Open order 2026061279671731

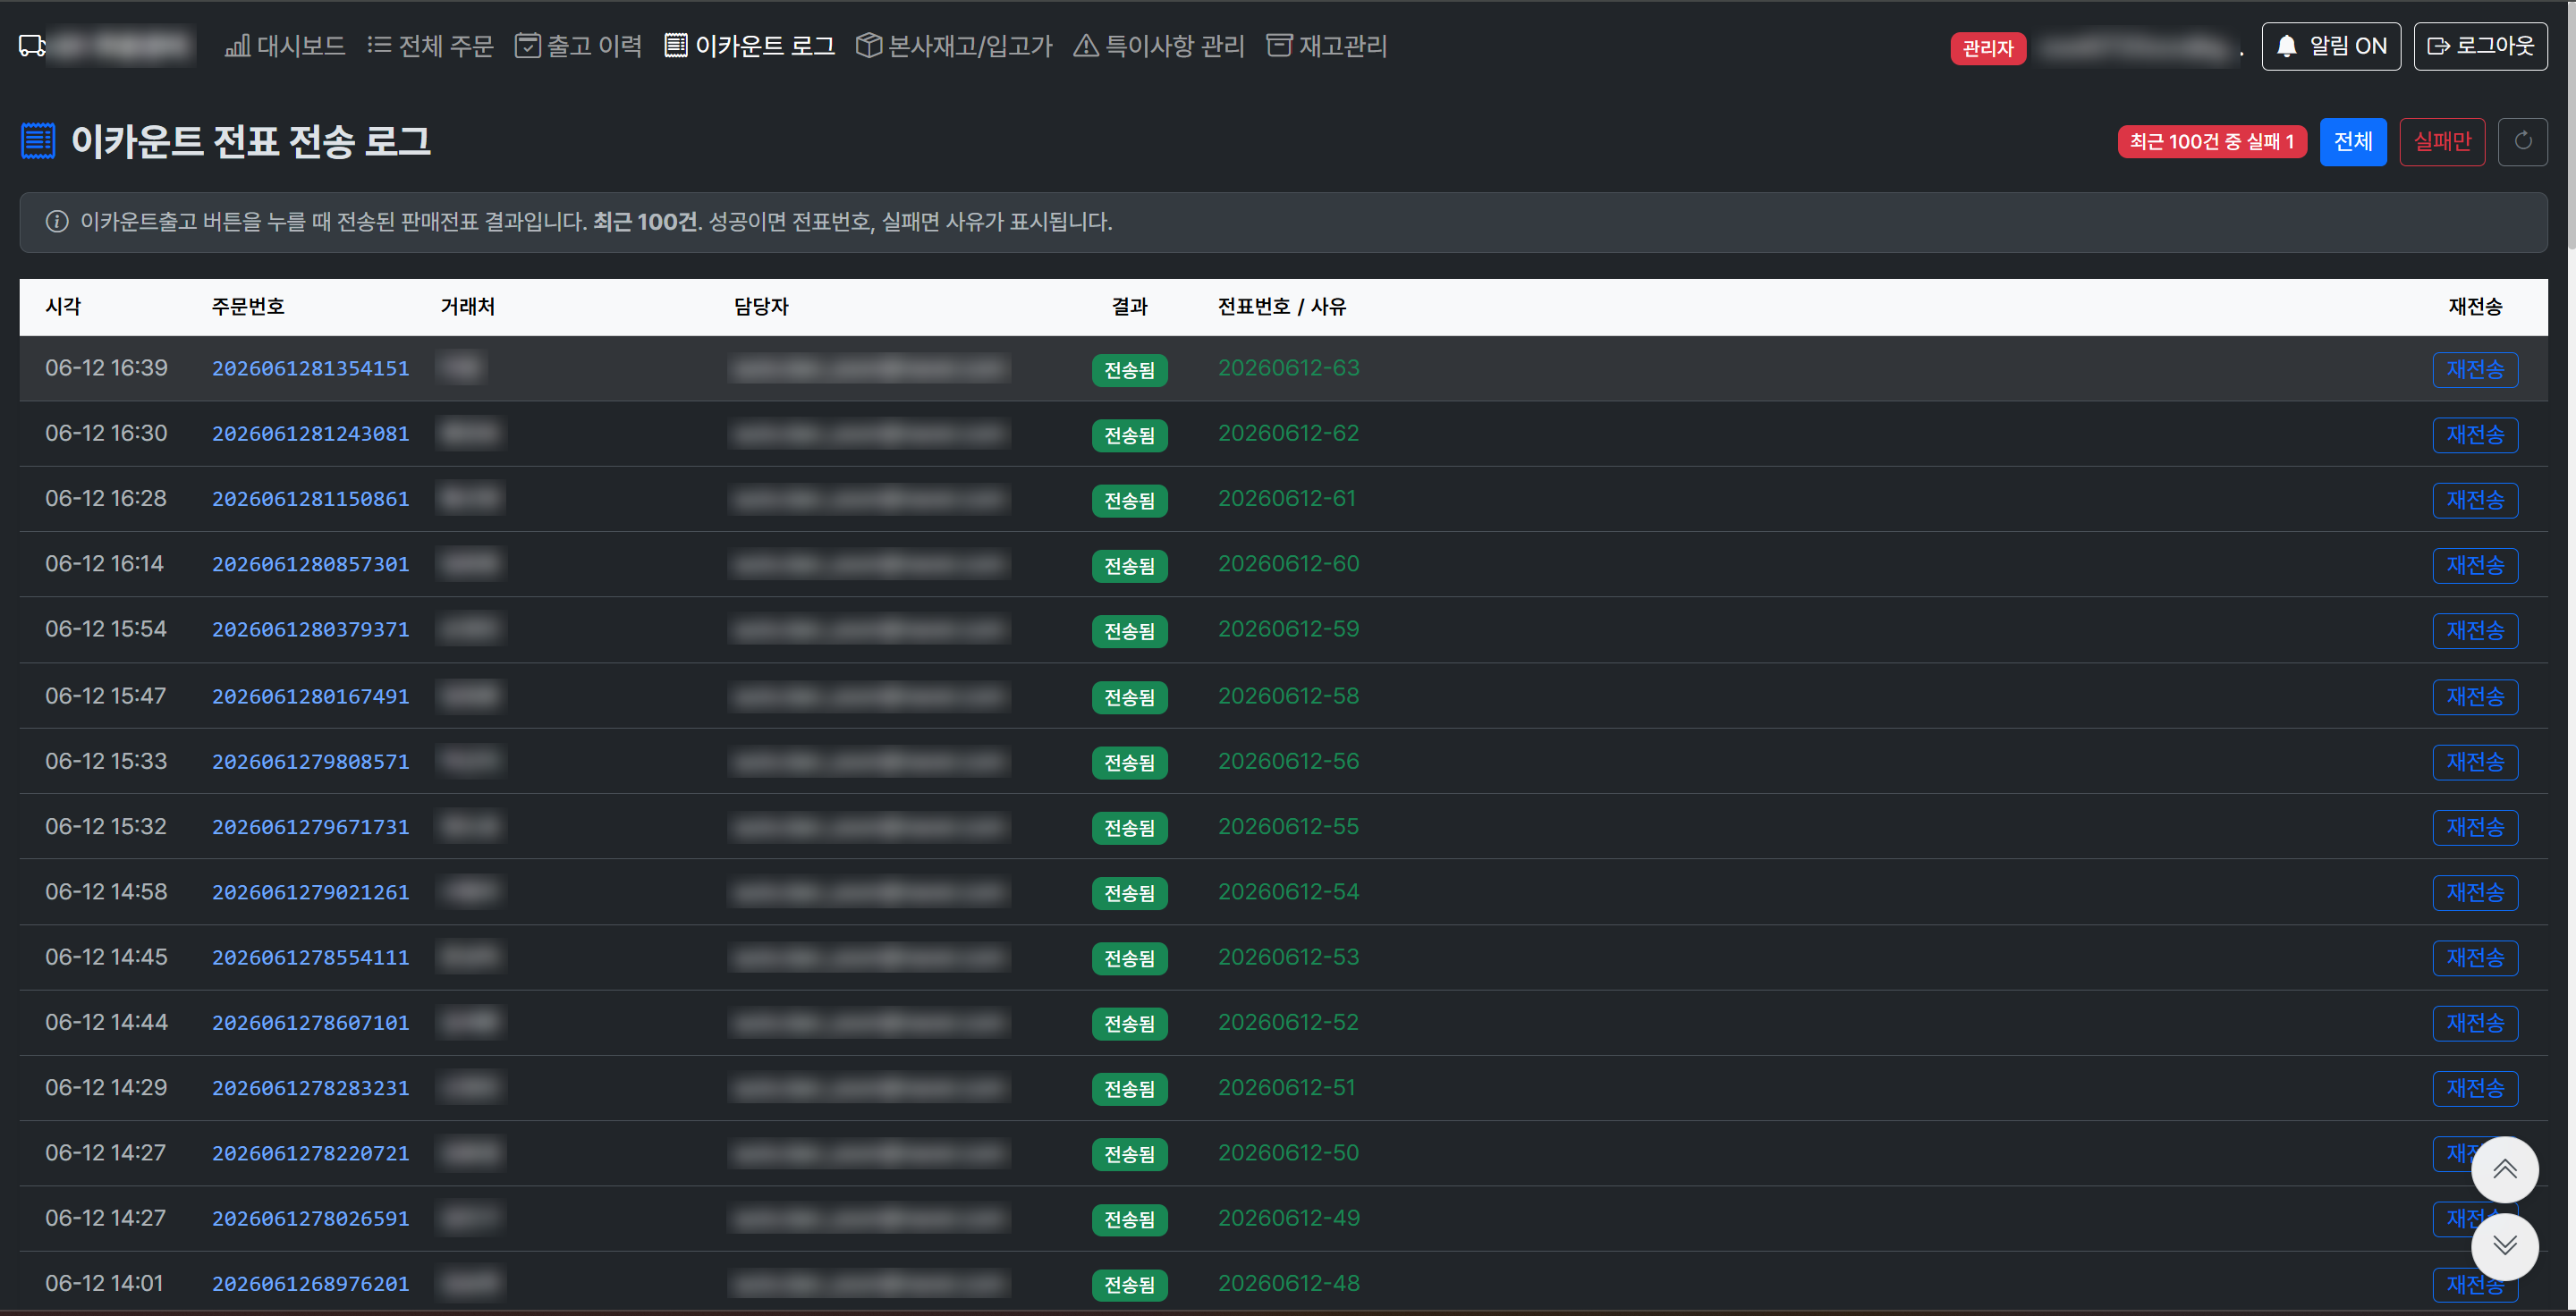[310, 827]
